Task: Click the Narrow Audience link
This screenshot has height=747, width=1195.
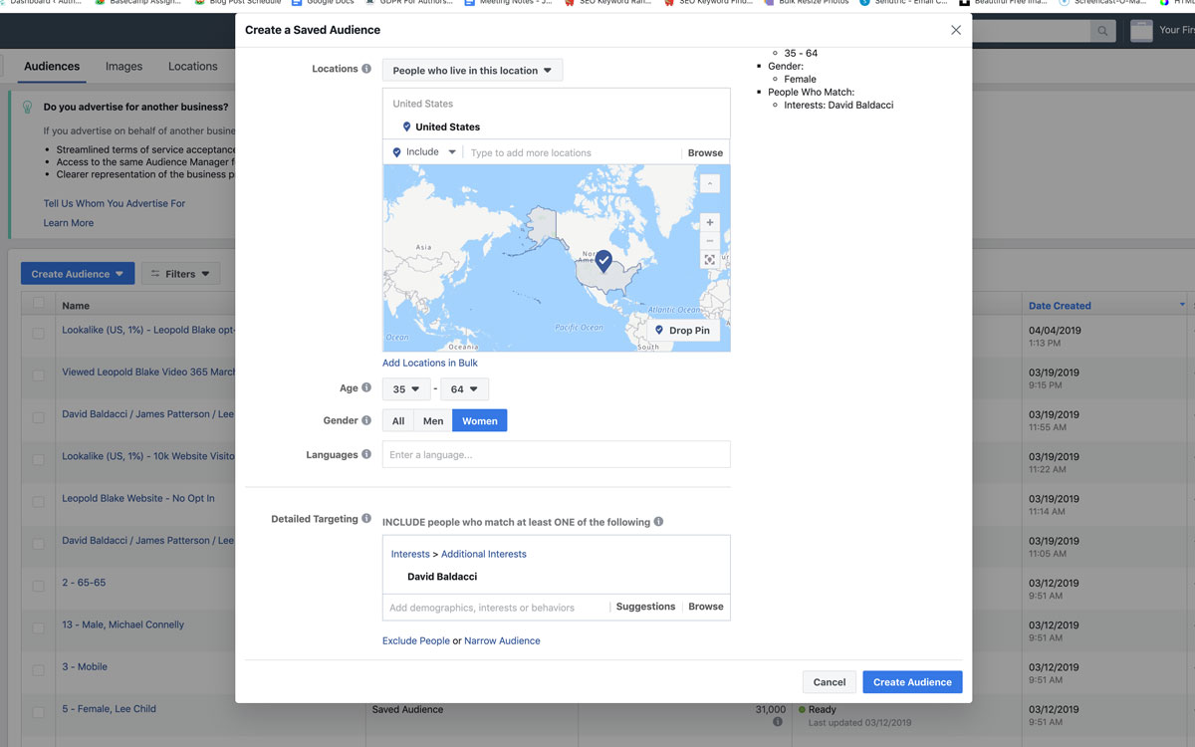Action: click(502, 640)
